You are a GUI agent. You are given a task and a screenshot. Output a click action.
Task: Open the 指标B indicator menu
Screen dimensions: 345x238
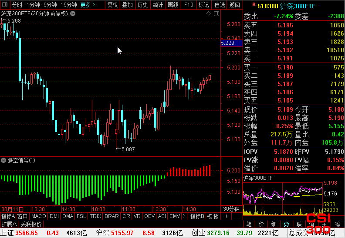coord(197,216)
